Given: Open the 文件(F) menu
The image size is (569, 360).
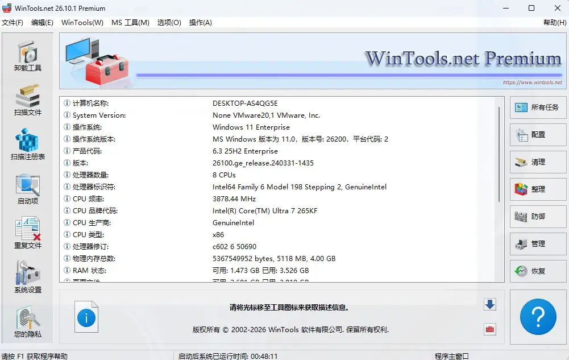Looking at the screenshot, I should coord(13,23).
